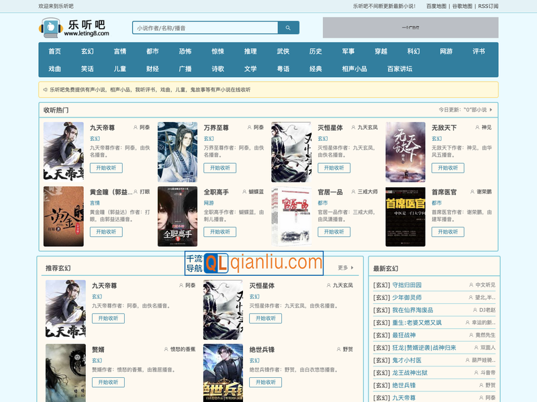
Task: Click the grey advertisement banner in header
Action: [x=410, y=28]
